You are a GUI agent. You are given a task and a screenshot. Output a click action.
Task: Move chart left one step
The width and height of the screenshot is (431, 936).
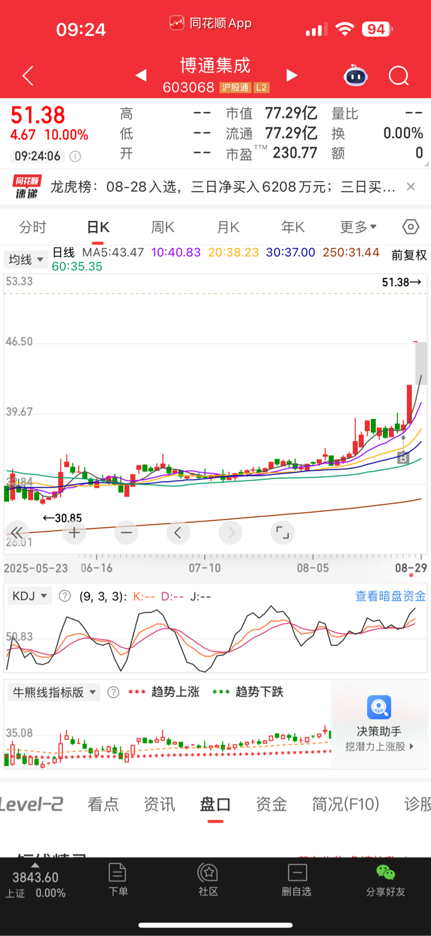click(178, 532)
